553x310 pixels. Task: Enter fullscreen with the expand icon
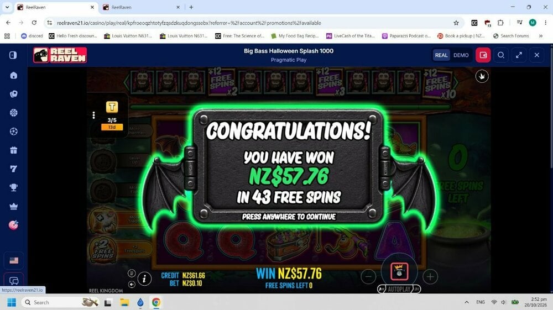point(519,55)
